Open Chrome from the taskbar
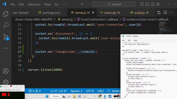The height and width of the screenshot is (99, 177). coord(100,96)
